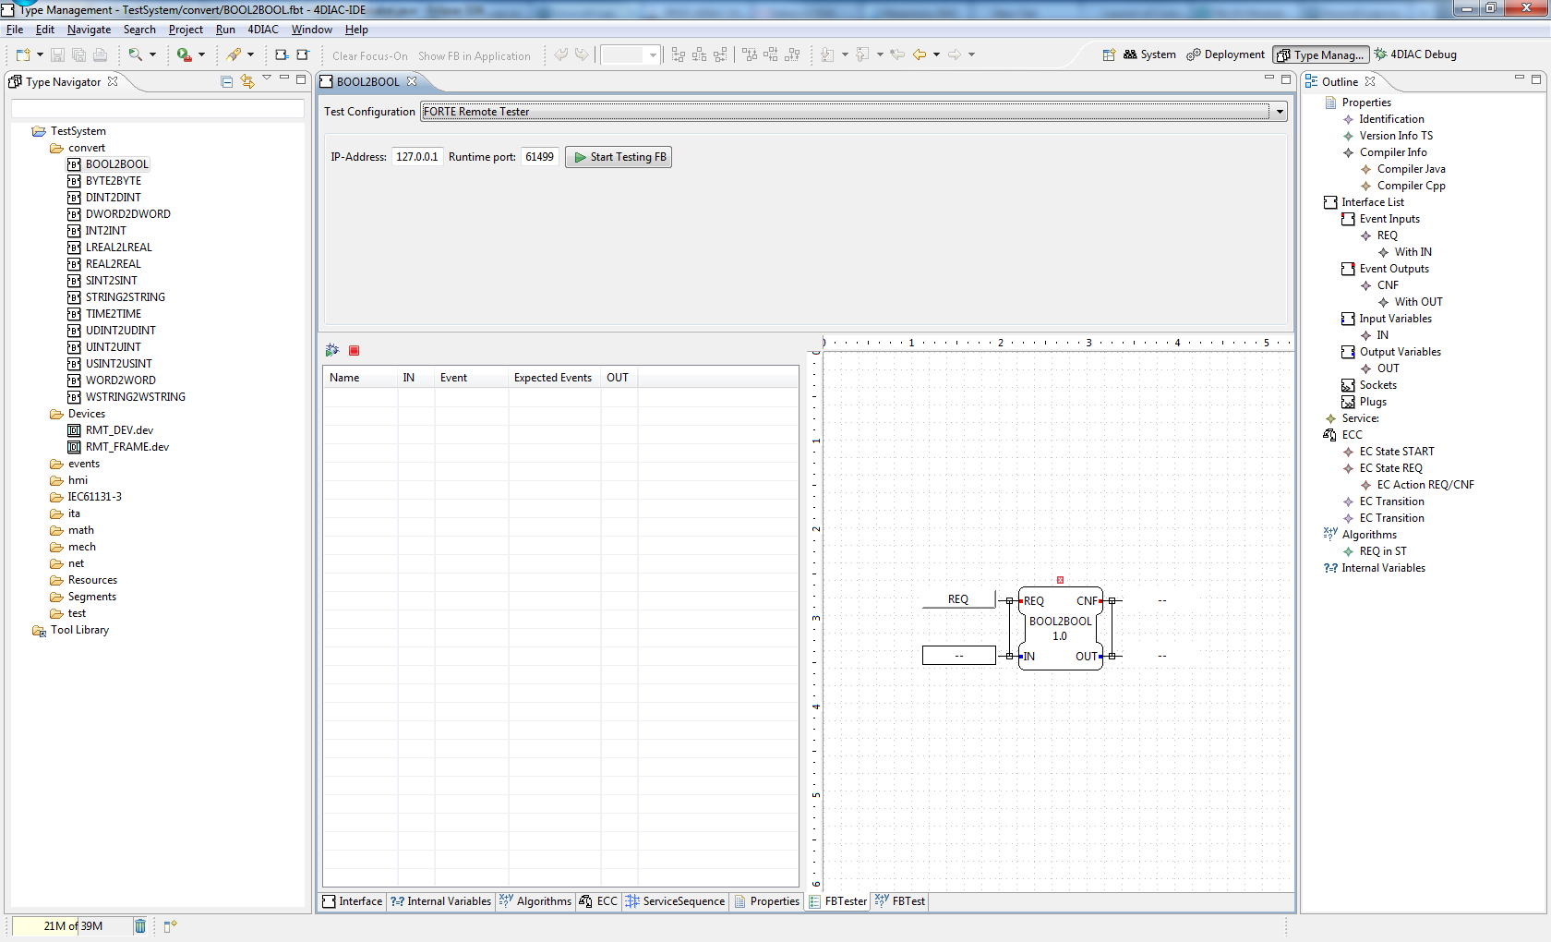Switch to the FBTest tab
The width and height of the screenshot is (1551, 942).
tap(900, 901)
